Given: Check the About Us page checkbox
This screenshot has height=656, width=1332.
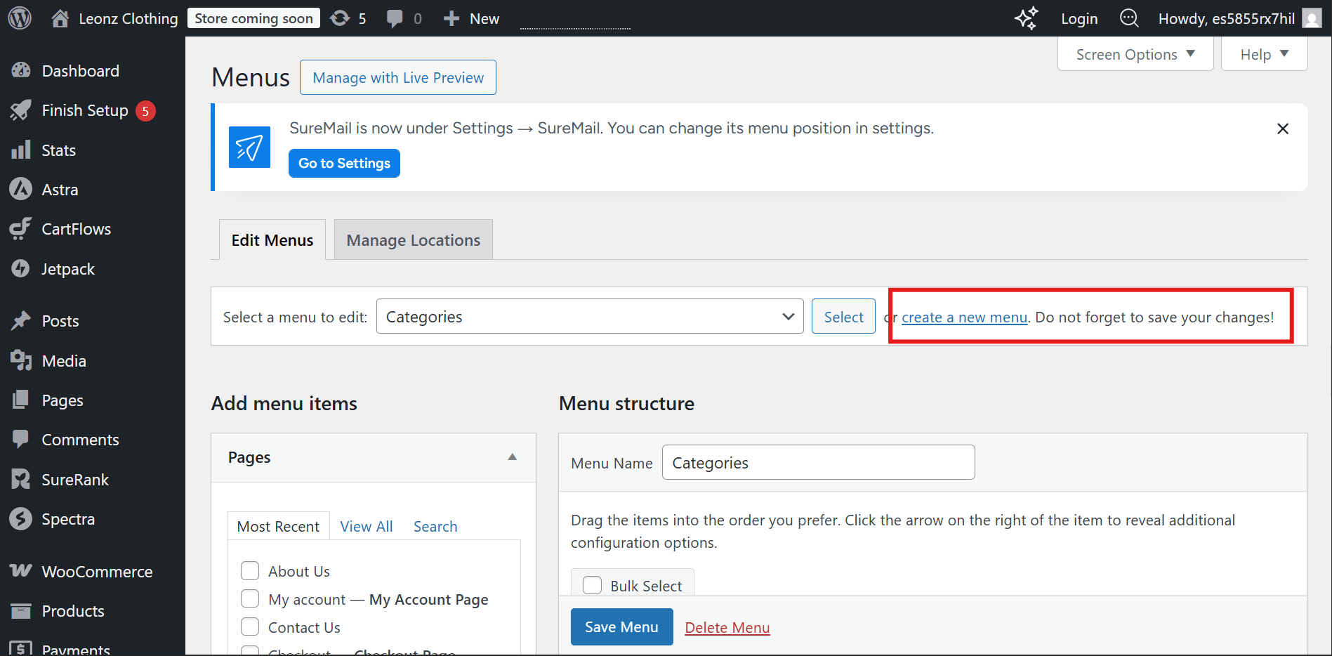Looking at the screenshot, I should pos(250,570).
